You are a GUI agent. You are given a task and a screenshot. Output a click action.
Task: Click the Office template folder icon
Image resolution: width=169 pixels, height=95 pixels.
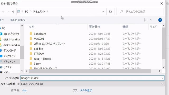pos(31,44)
